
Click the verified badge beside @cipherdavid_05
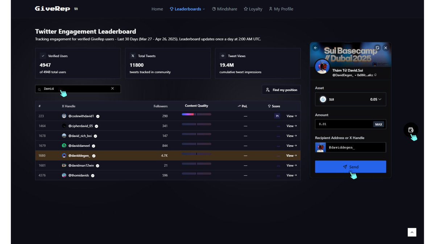96,126
